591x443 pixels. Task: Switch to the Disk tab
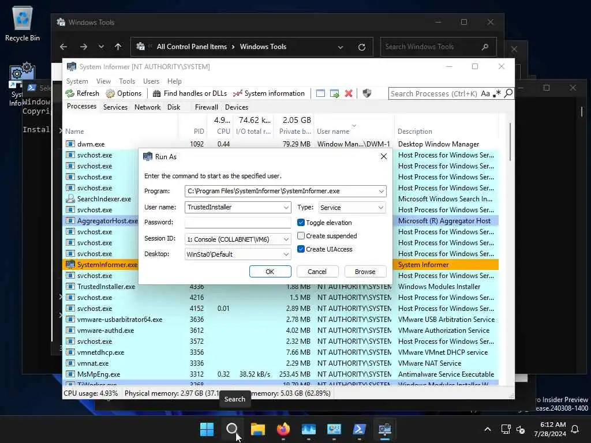click(174, 107)
